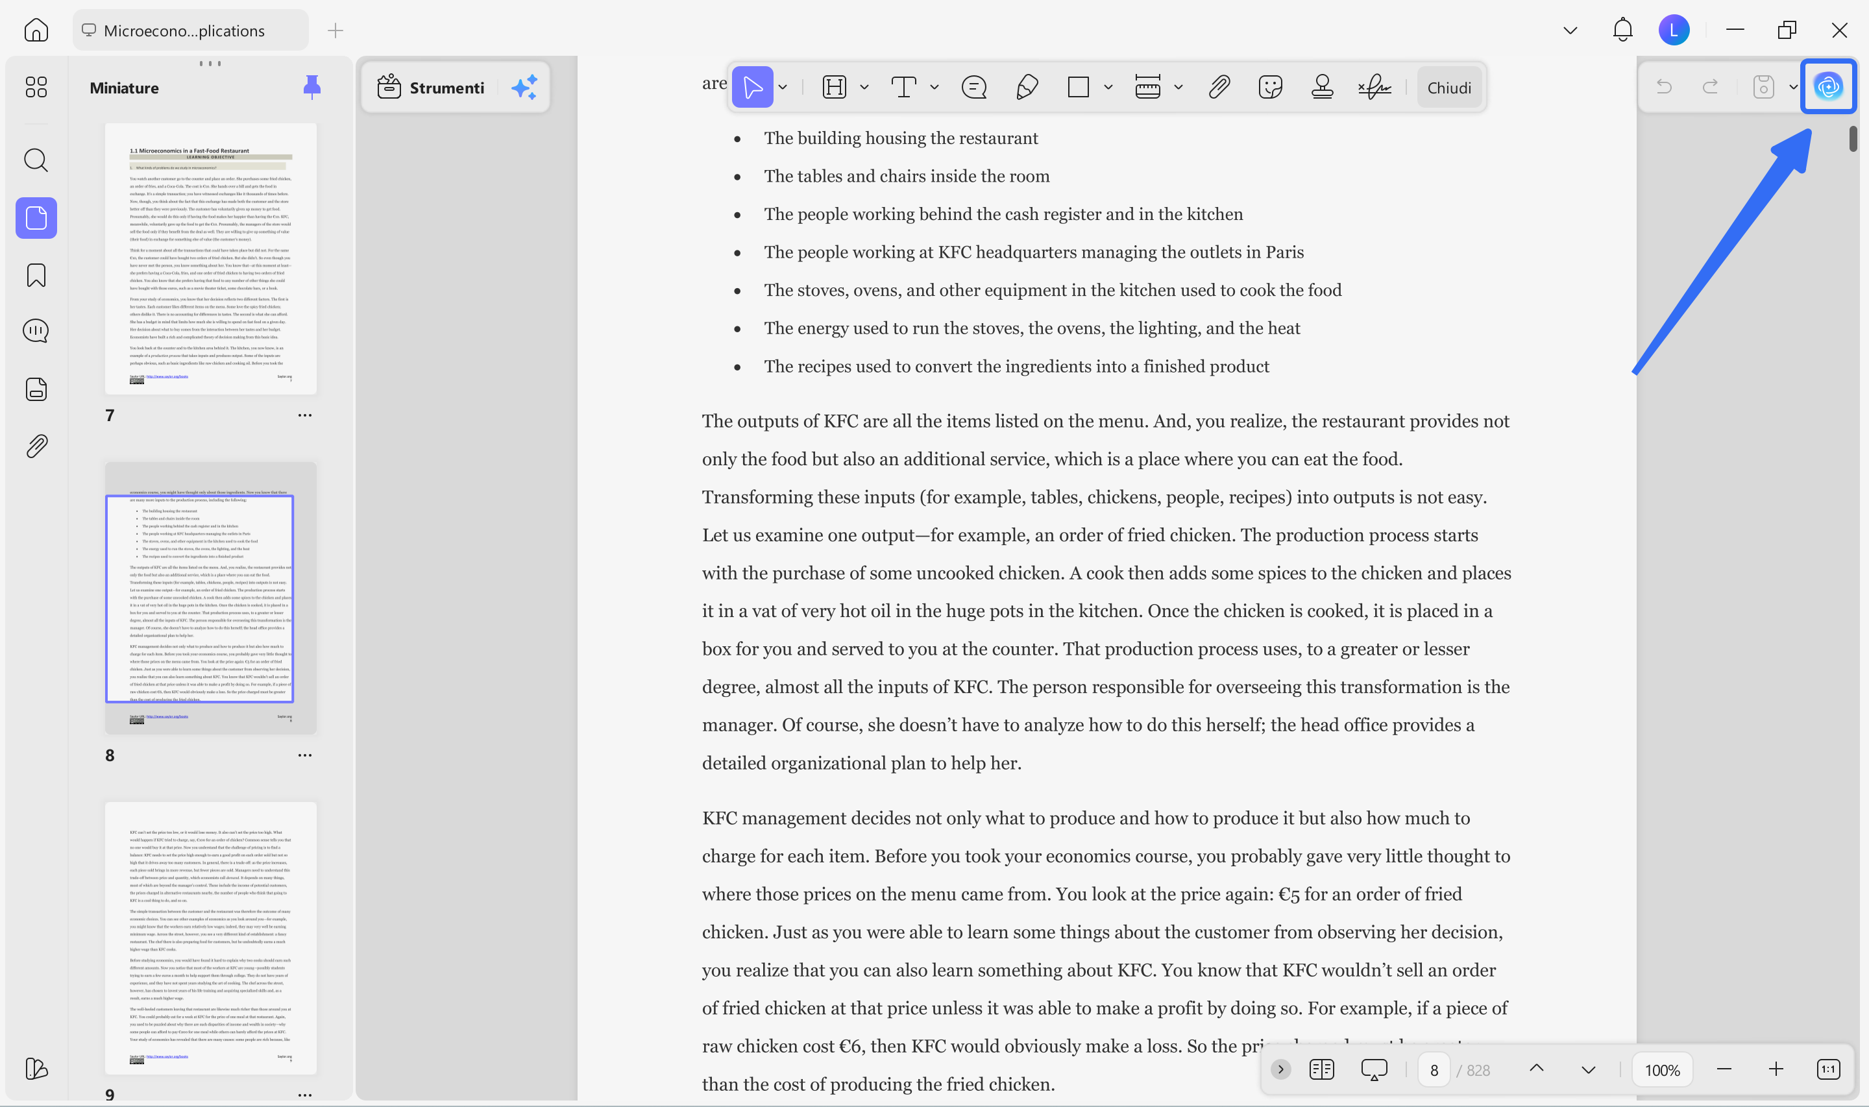Image resolution: width=1869 pixels, height=1107 pixels.
Task: Click the vertical document scrollbar handle
Action: pyautogui.click(x=1853, y=139)
